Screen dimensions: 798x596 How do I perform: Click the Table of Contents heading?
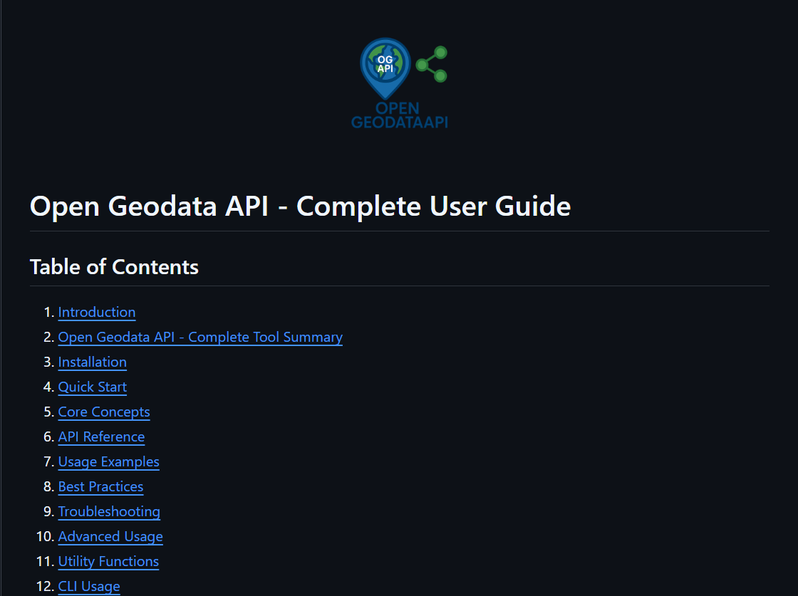tap(114, 267)
